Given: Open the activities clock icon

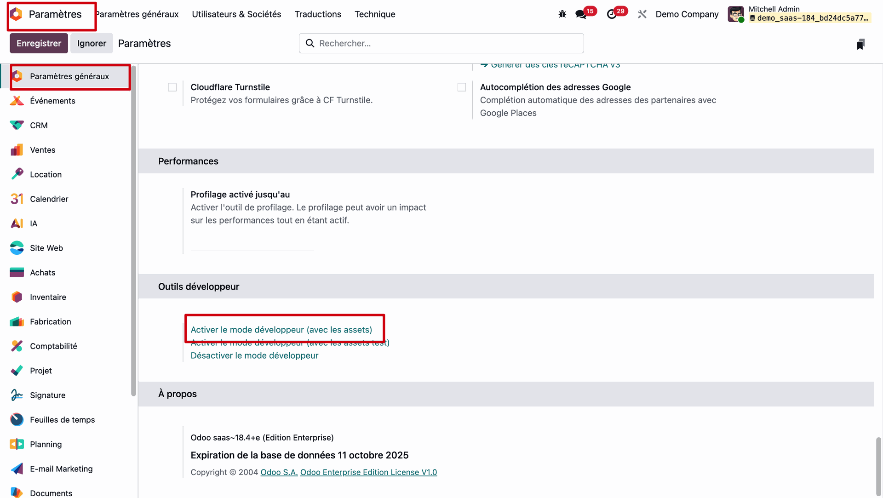Looking at the screenshot, I should click(612, 14).
